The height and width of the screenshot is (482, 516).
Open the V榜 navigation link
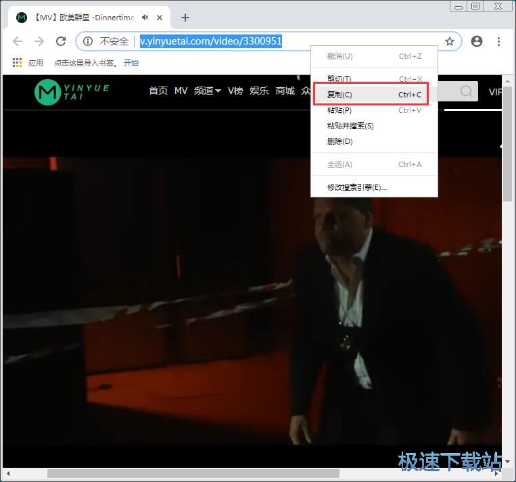tap(235, 91)
